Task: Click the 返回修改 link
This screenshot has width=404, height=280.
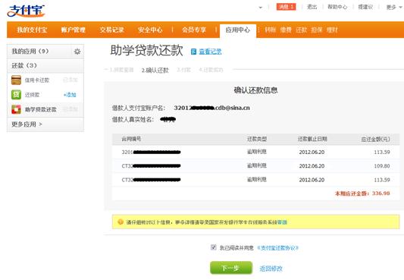Action: click(271, 269)
